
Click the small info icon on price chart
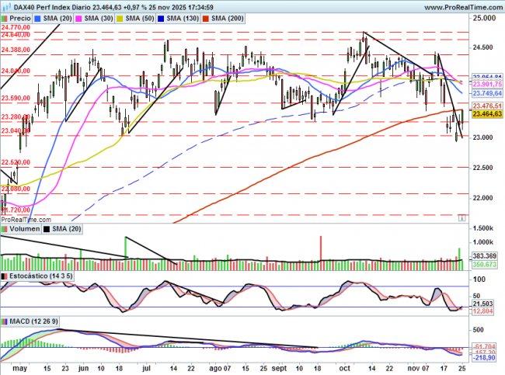click(463, 219)
